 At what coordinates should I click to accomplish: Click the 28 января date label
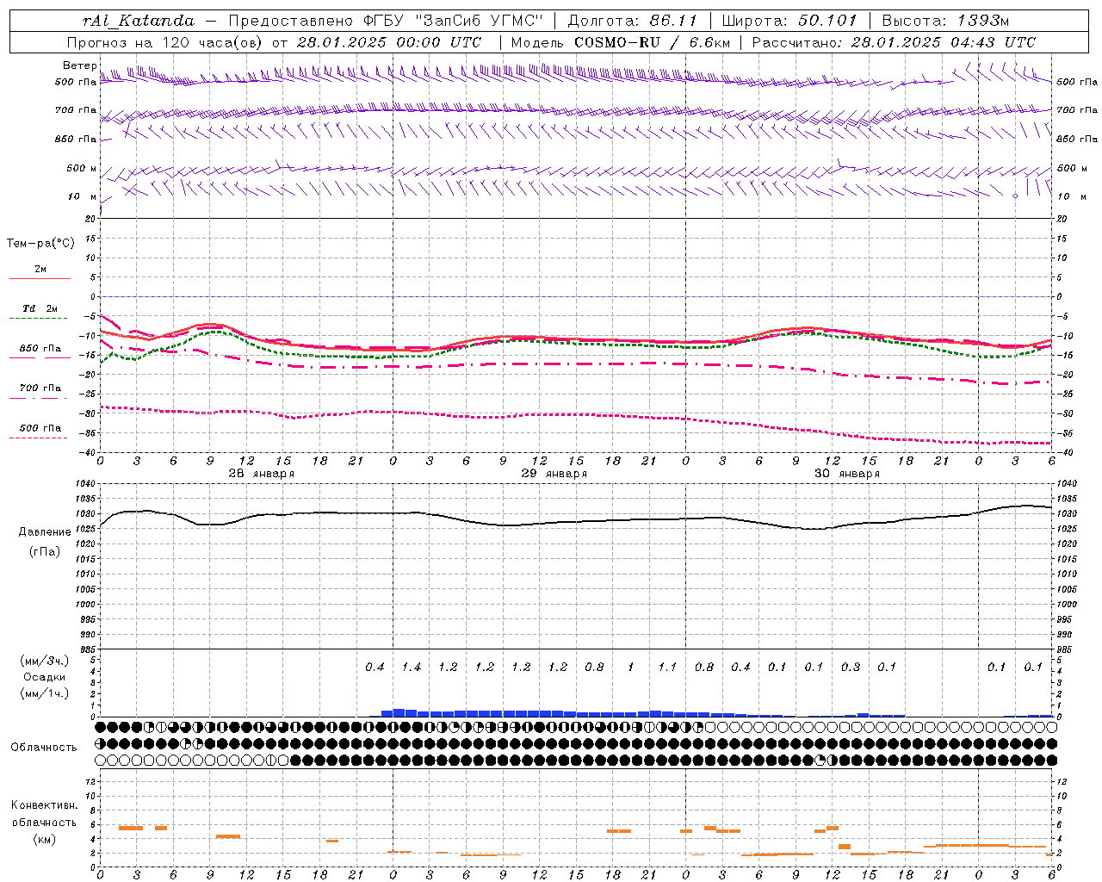point(261,474)
